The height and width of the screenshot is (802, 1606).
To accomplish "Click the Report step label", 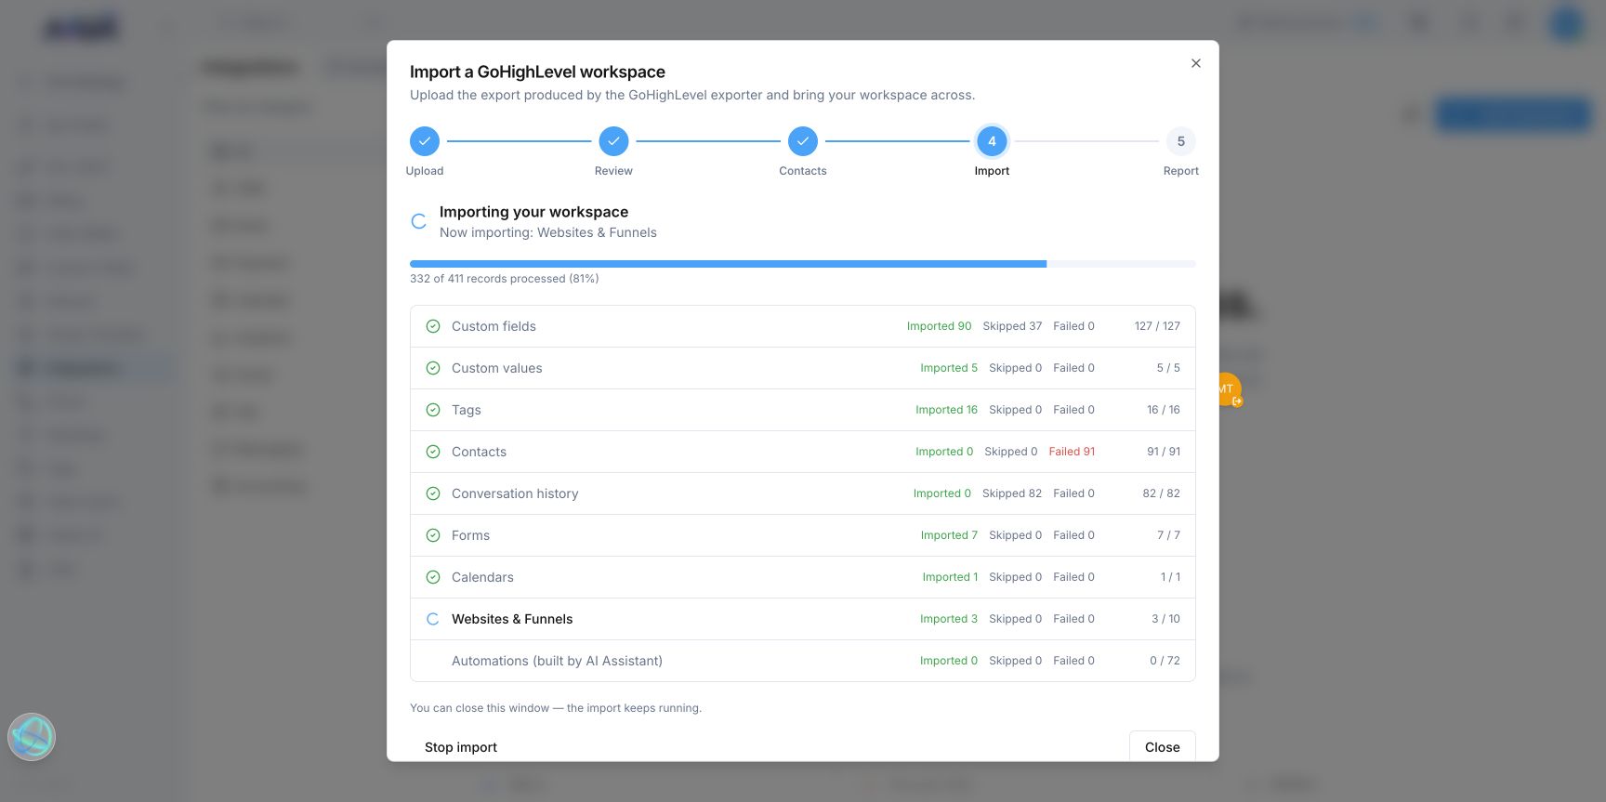I will tap(1181, 171).
